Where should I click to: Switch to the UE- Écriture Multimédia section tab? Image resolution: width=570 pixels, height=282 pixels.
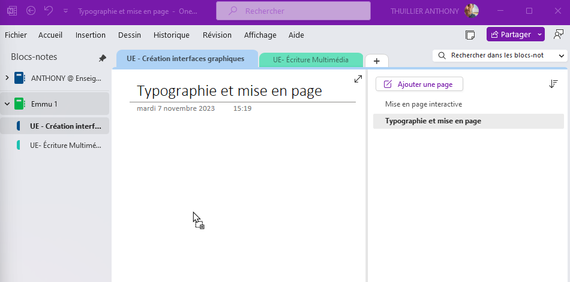(x=311, y=60)
